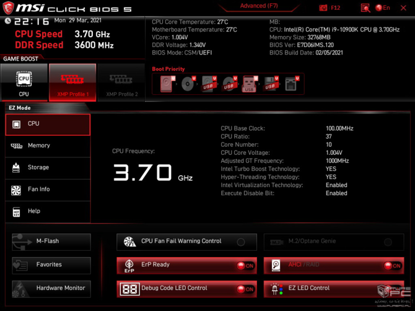Click the fan icon beside Fan Info
Image resolution: width=415 pixels, height=311 pixels.
16,190
